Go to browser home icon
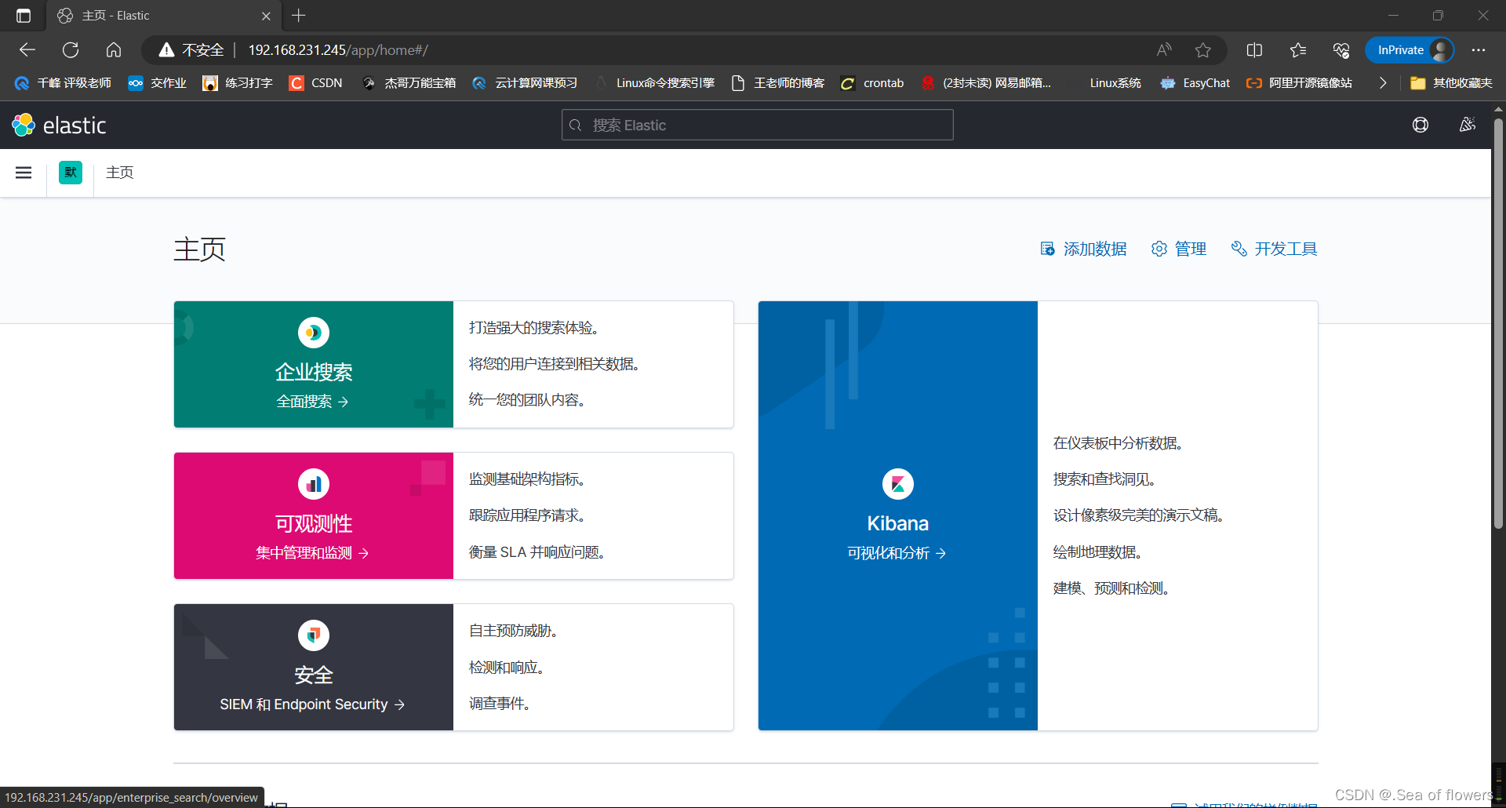 point(114,50)
